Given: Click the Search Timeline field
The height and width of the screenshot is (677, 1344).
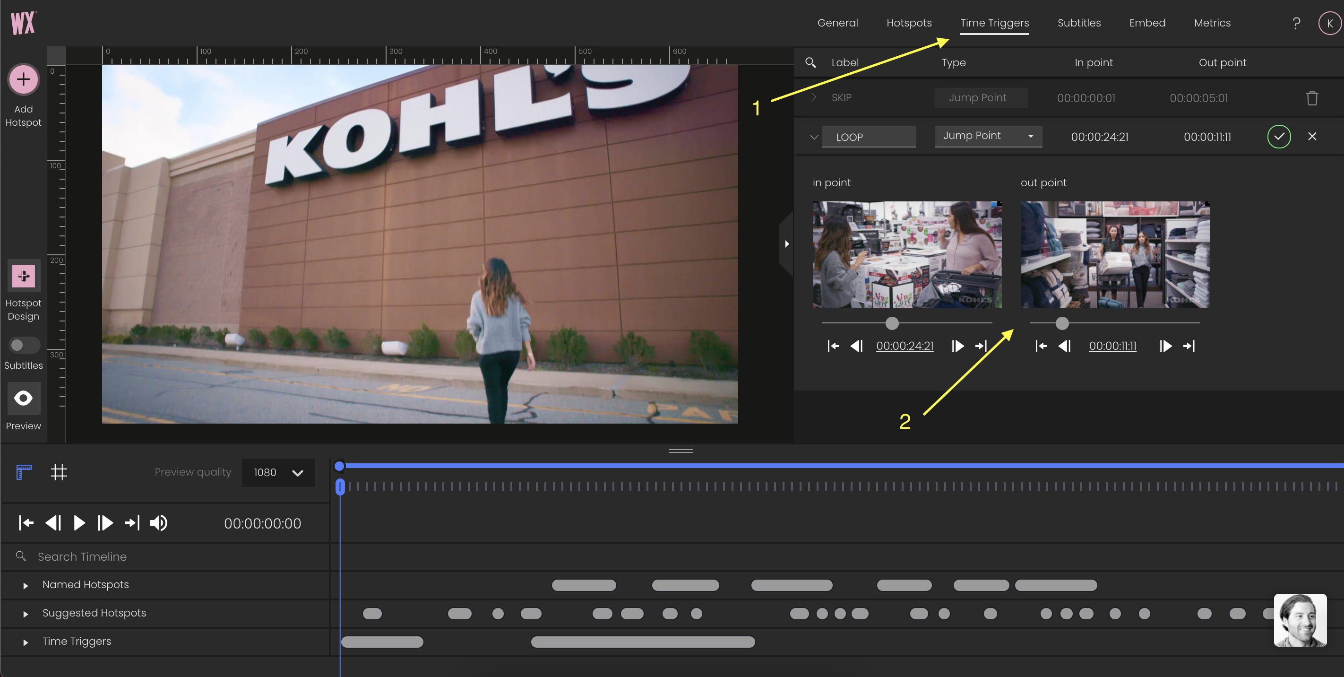Looking at the screenshot, I should coord(165,557).
